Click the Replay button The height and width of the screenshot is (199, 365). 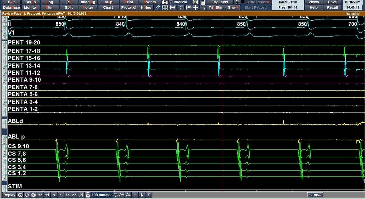tap(9, 195)
